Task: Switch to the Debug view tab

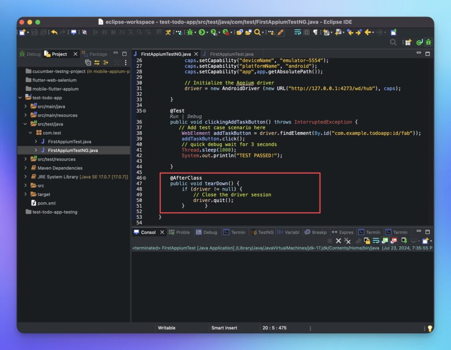Action: [x=30, y=54]
